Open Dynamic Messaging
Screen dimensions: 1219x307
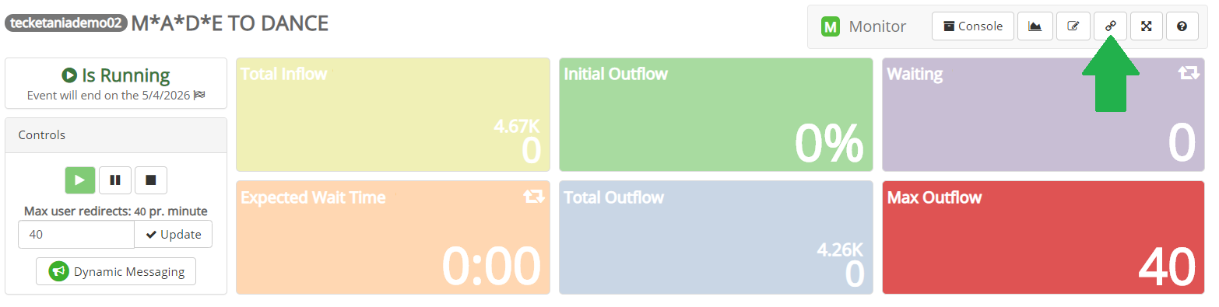pos(116,272)
